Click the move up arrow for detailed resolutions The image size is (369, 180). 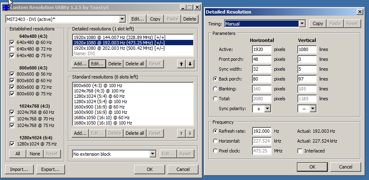pyautogui.click(x=182, y=64)
